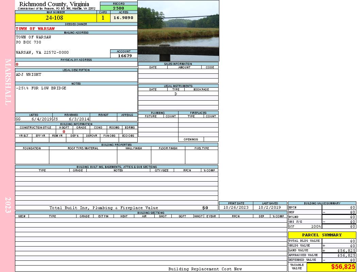Screen dimensions: 357x272
Task: Click the reviewed date 6/3/2014
Action: pos(79,119)
